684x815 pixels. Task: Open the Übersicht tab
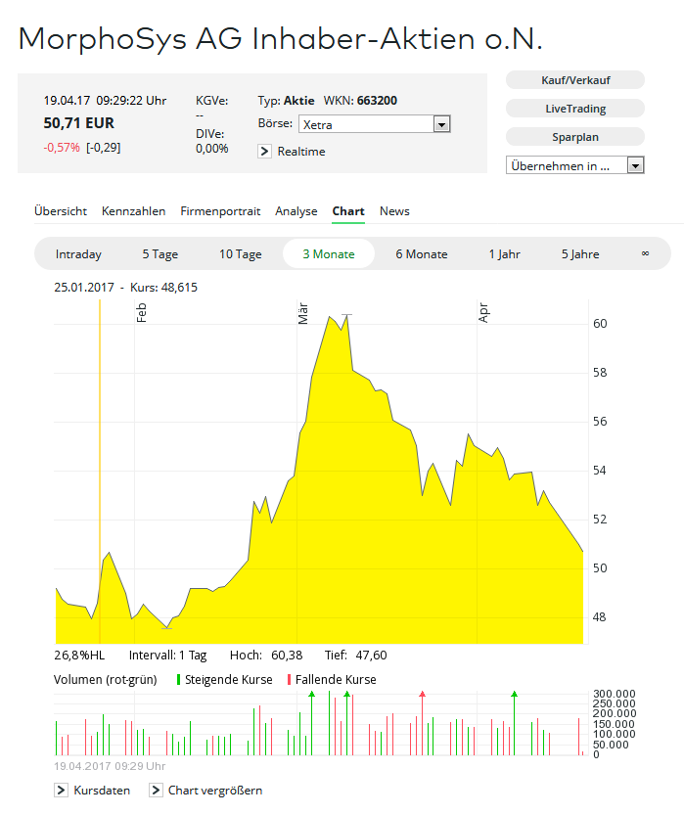(x=61, y=211)
